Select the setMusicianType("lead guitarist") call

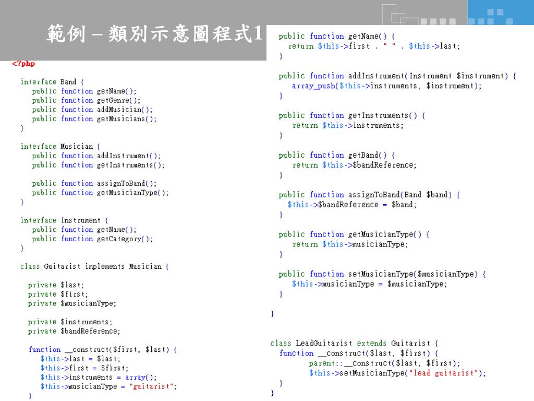397,373
